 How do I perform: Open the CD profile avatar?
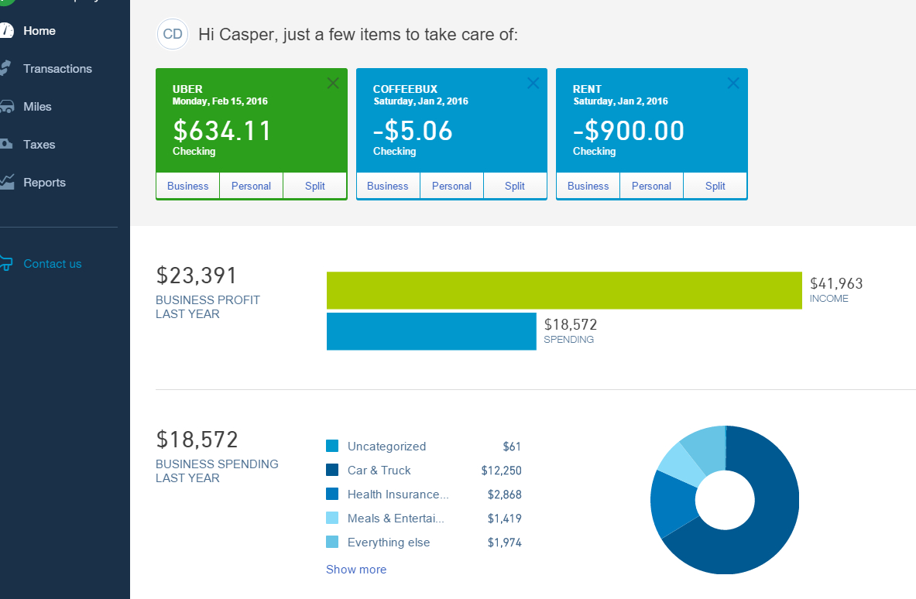click(x=172, y=34)
